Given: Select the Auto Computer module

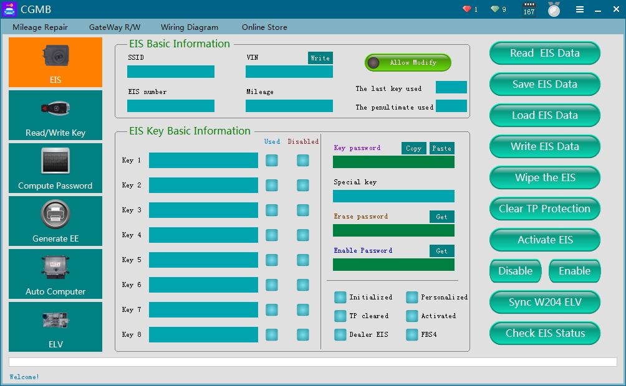Looking at the screenshot, I should pos(55,273).
